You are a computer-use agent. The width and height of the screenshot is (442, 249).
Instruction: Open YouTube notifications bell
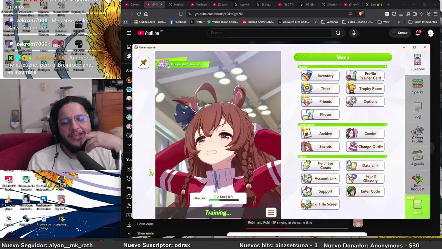click(x=418, y=33)
